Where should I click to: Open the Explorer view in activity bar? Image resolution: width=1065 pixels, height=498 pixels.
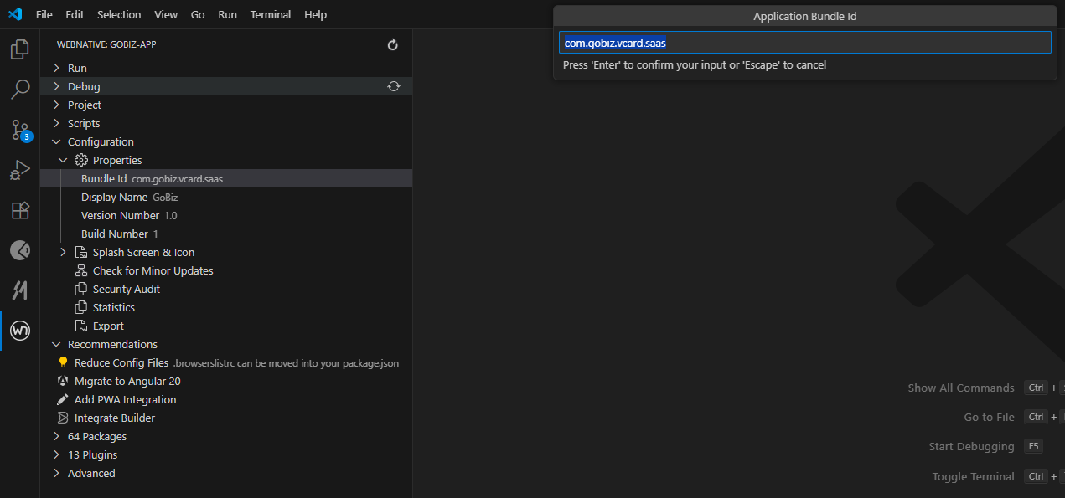click(x=20, y=50)
